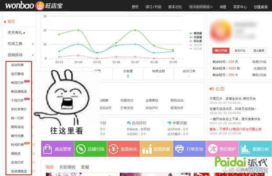Open the 数据分析 chart tile
The height and width of the screenshot is (176, 272).
255,149
